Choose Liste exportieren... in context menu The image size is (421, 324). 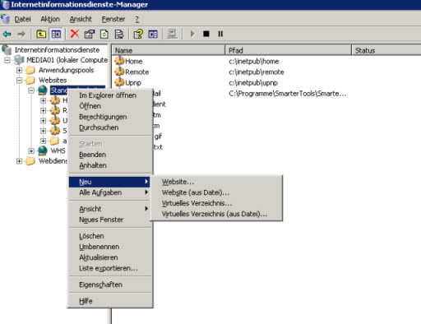[109, 268]
